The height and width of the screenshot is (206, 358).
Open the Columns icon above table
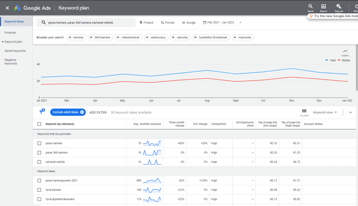304,111
